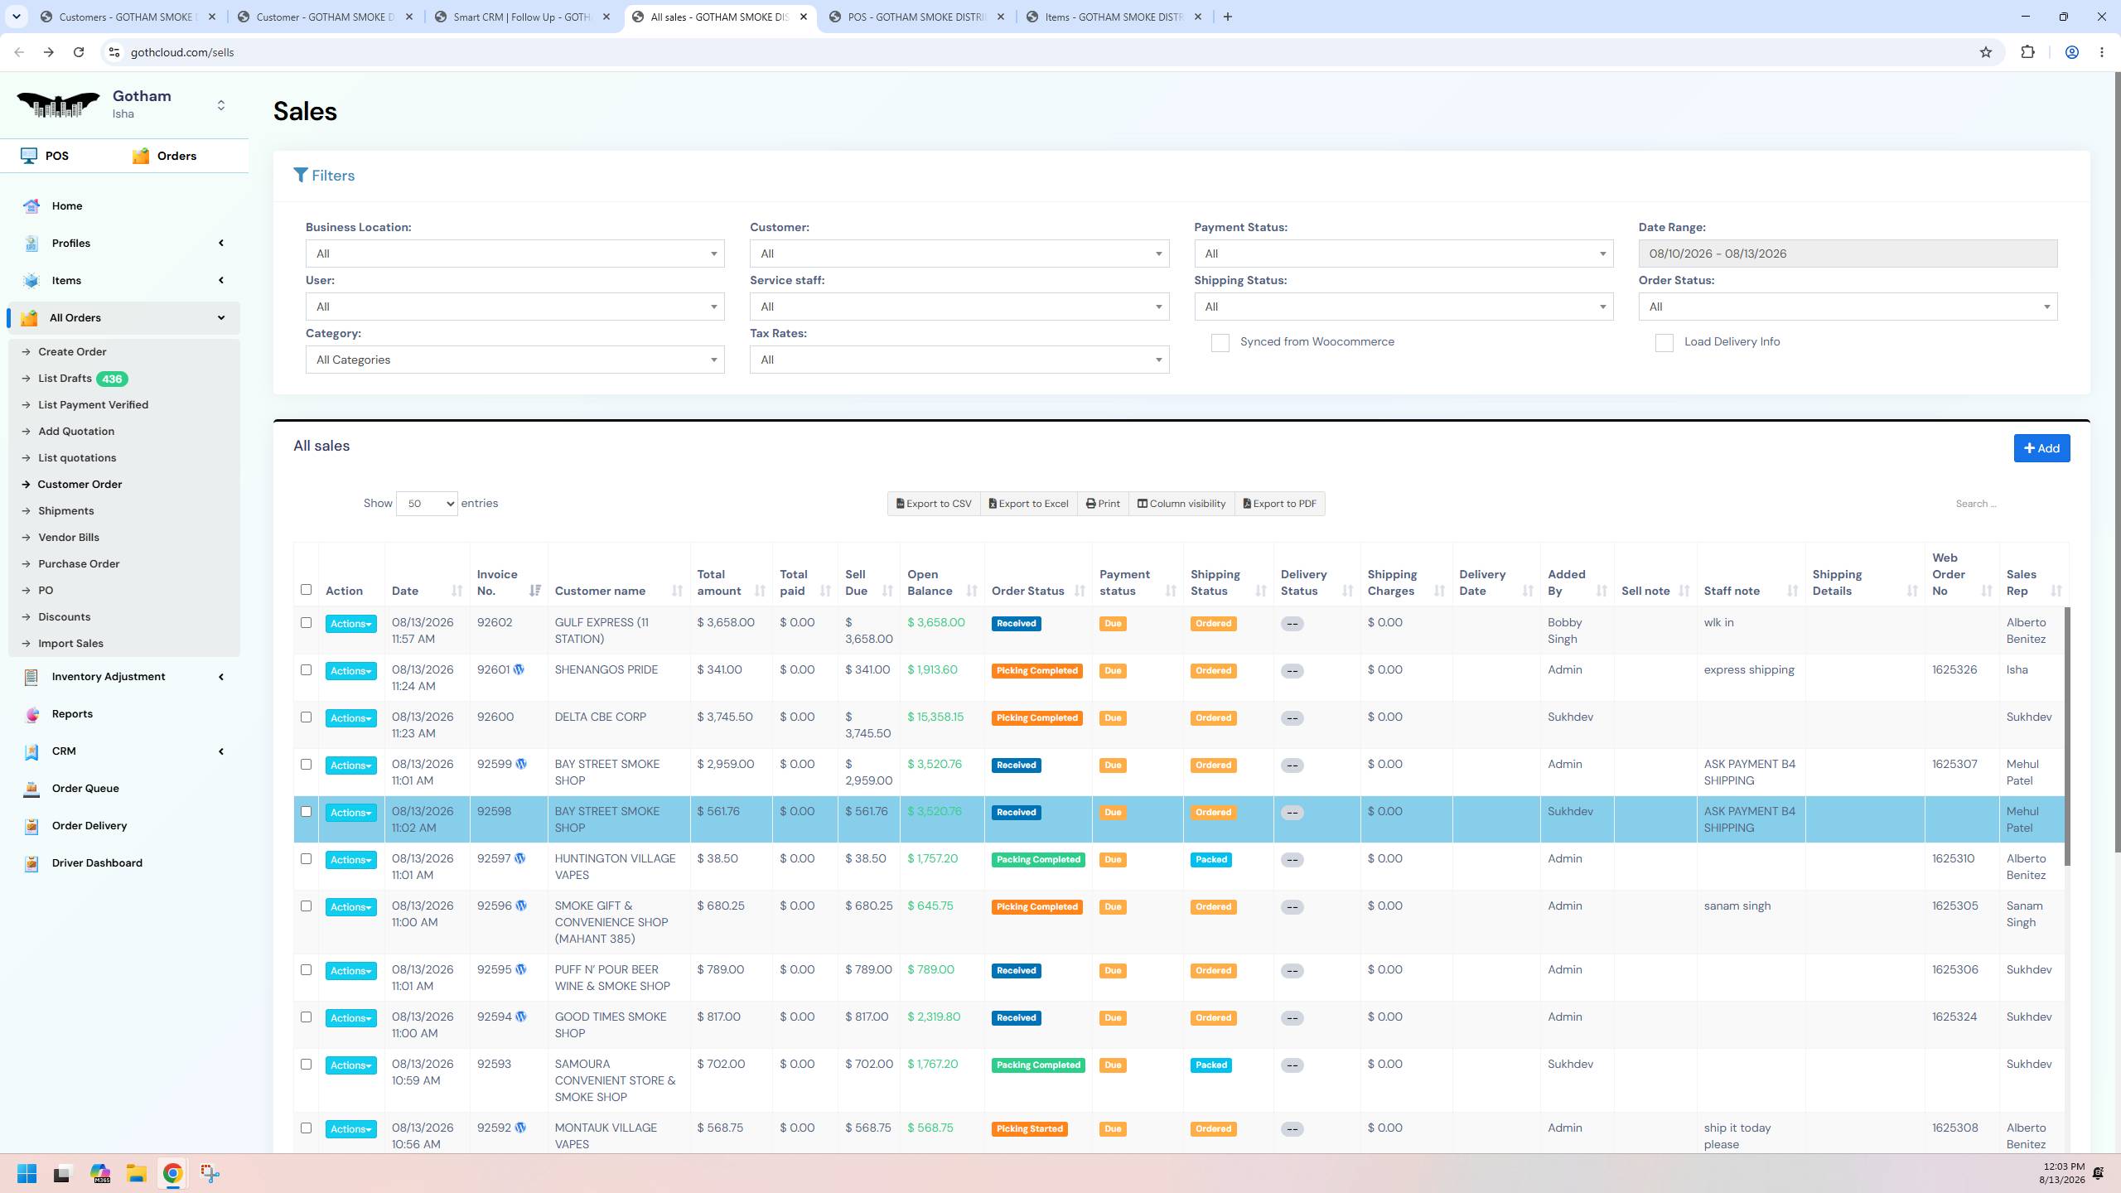2121x1193 pixels.
Task: Expand the Show entries count selector
Action: click(427, 504)
